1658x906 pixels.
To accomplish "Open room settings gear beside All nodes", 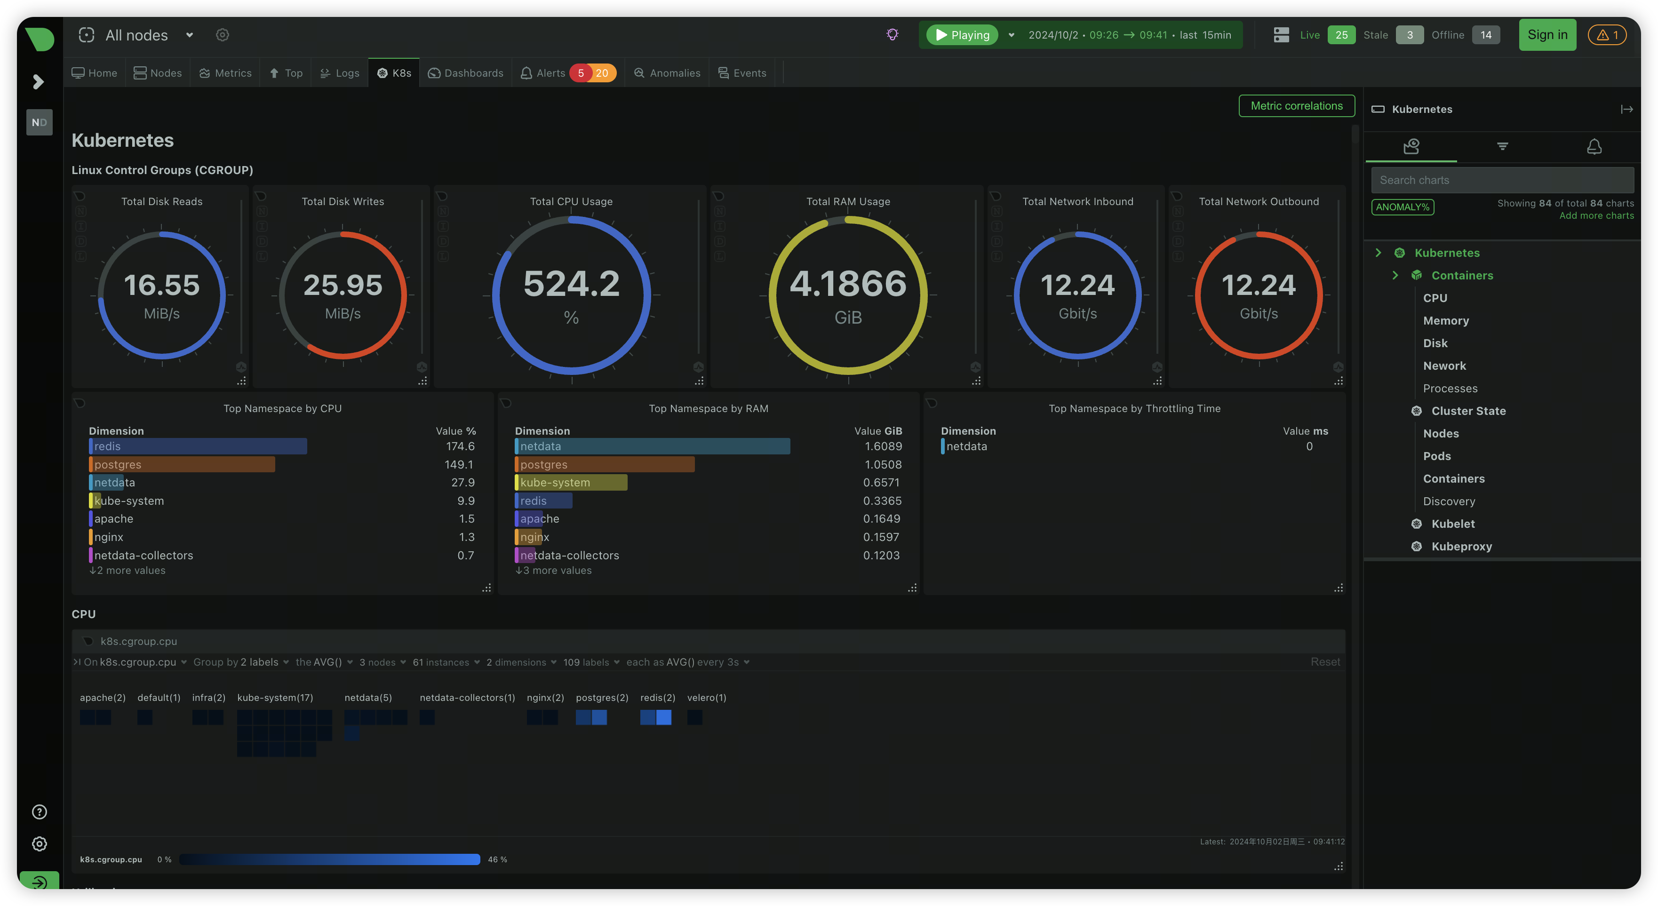I will click(222, 35).
